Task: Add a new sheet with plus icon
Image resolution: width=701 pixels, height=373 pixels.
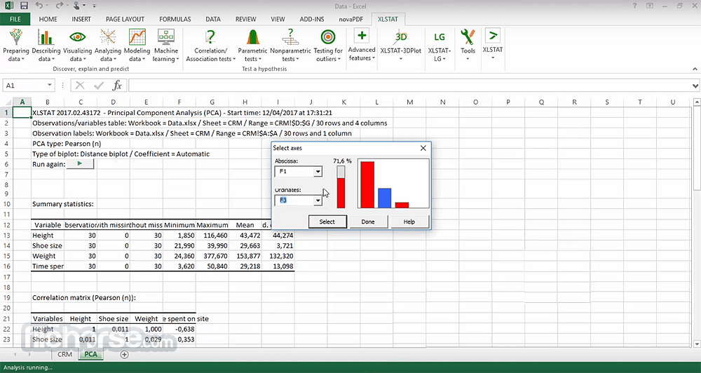Action: (x=124, y=354)
